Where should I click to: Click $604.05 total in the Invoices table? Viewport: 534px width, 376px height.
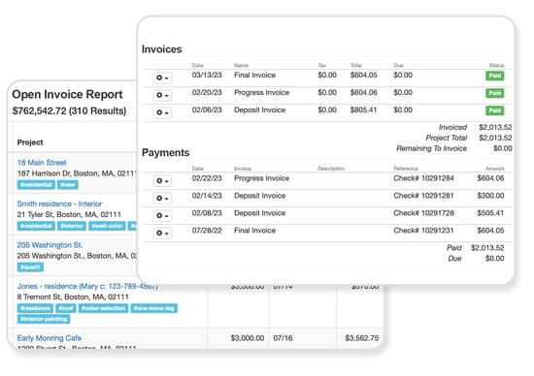click(364, 76)
